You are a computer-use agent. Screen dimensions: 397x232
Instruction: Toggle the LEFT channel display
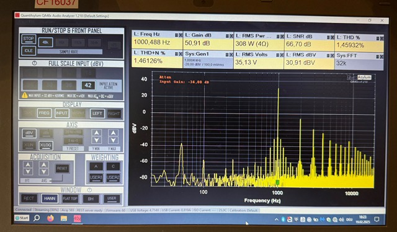point(97,114)
